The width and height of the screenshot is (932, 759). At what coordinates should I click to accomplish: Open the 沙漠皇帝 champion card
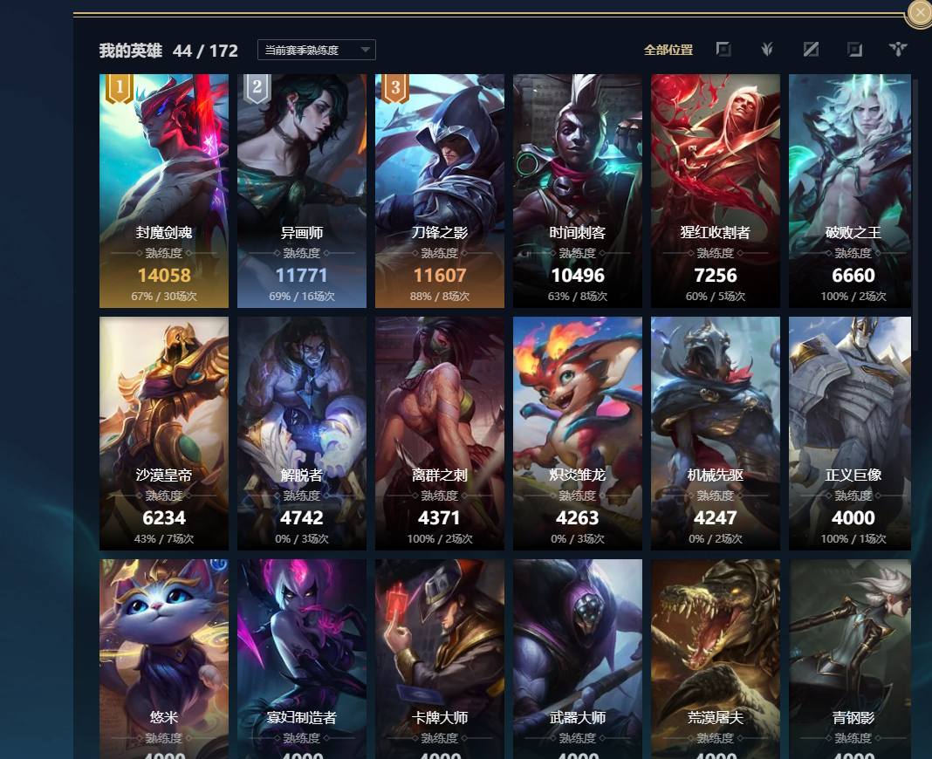pos(164,434)
